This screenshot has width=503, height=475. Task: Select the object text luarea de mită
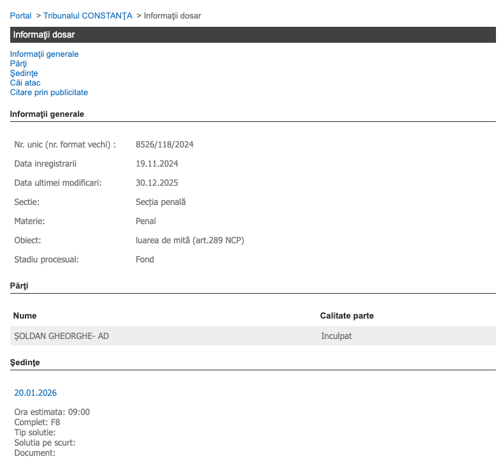pyautogui.click(x=190, y=240)
